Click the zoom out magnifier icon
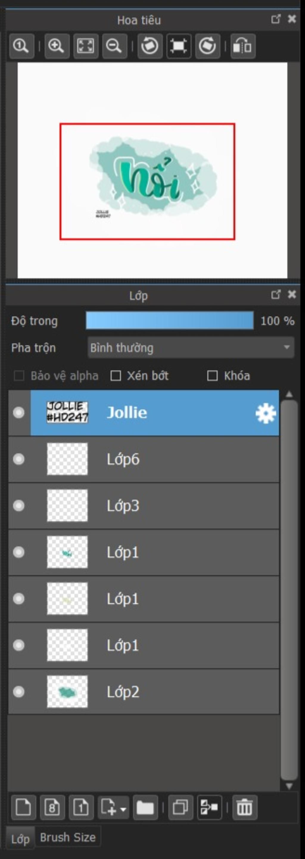 pos(114,46)
